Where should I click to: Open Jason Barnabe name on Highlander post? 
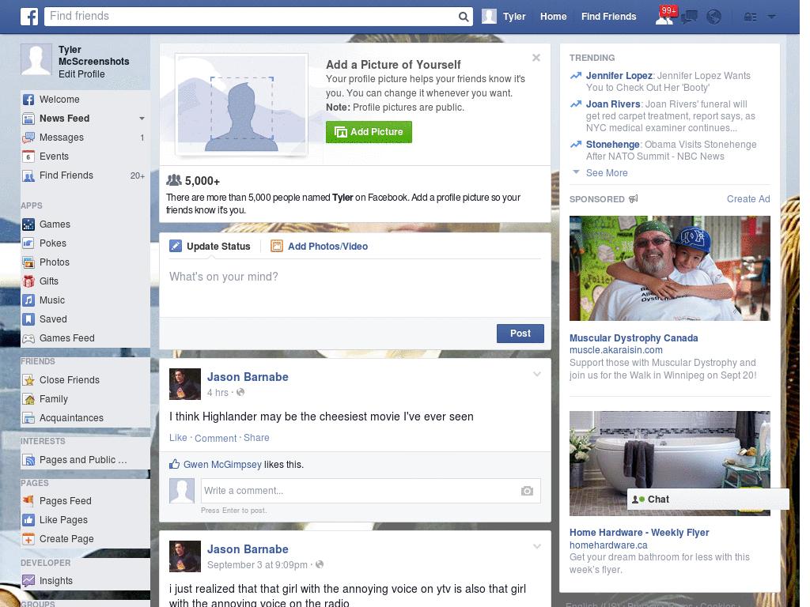point(248,377)
